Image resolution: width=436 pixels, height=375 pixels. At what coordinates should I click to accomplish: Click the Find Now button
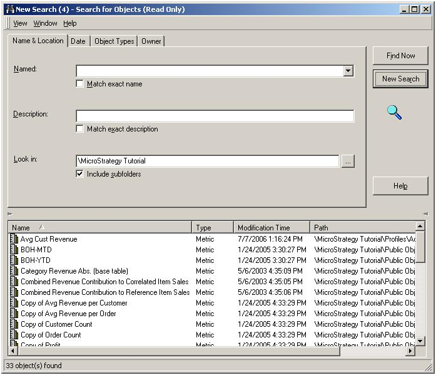point(400,56)
